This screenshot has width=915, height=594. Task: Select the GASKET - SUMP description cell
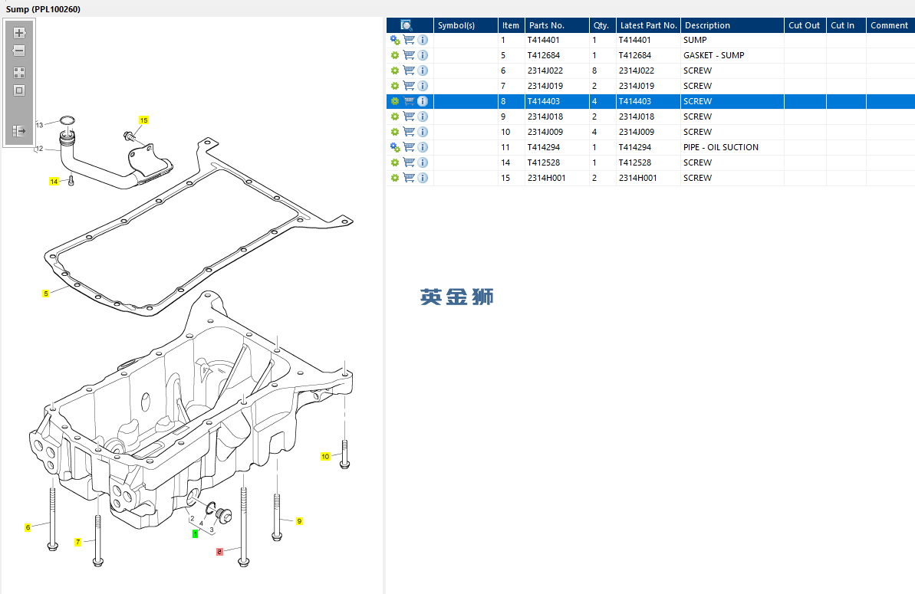pyautogui.click(x=732, y=55)
